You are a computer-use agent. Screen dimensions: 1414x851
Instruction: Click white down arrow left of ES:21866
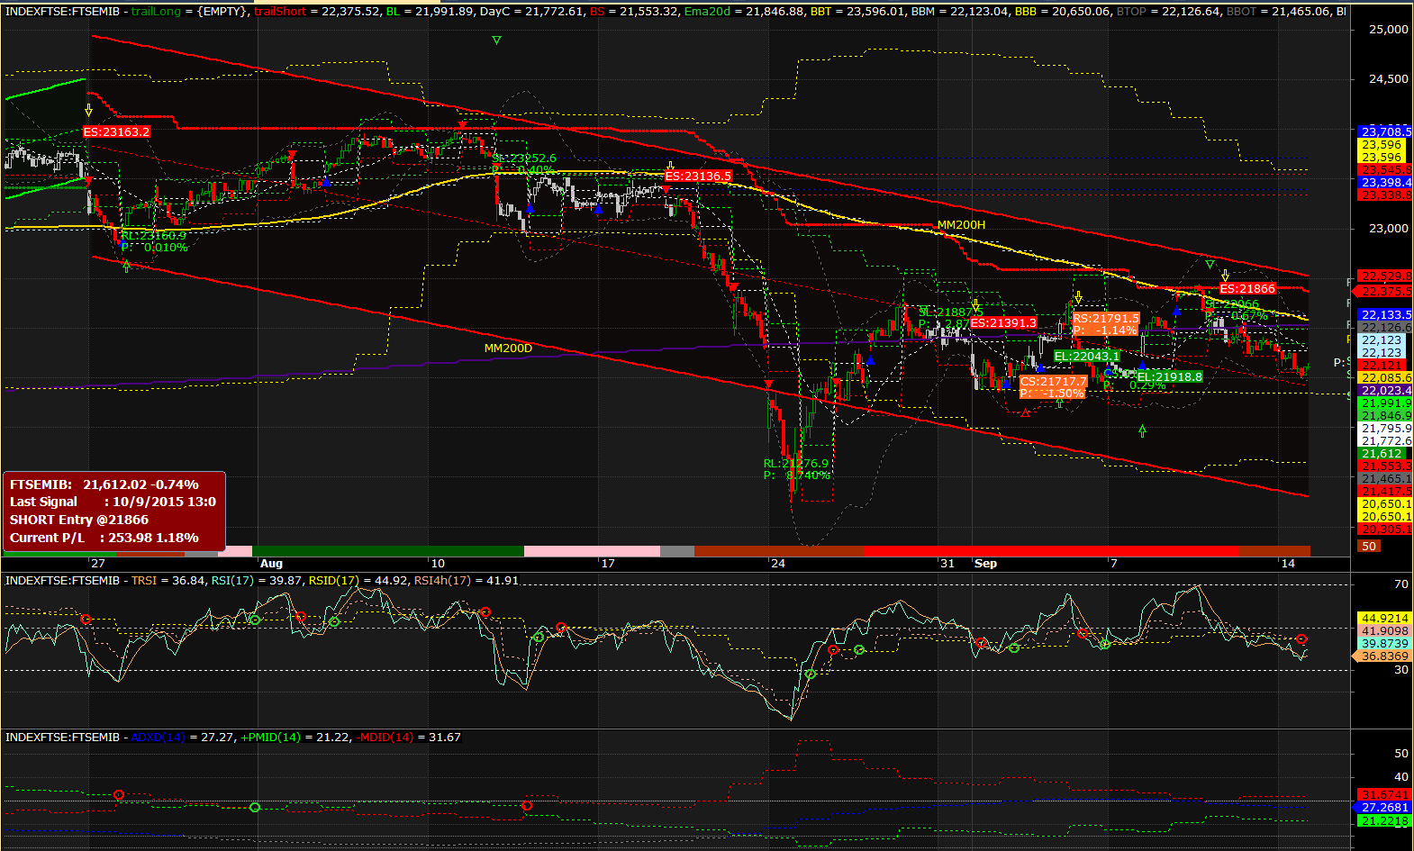1225,275
